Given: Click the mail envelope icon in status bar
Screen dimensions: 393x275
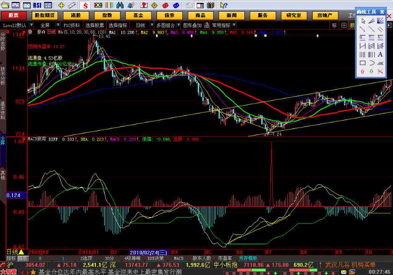Looking at the screenshot, I should point(344,272).
